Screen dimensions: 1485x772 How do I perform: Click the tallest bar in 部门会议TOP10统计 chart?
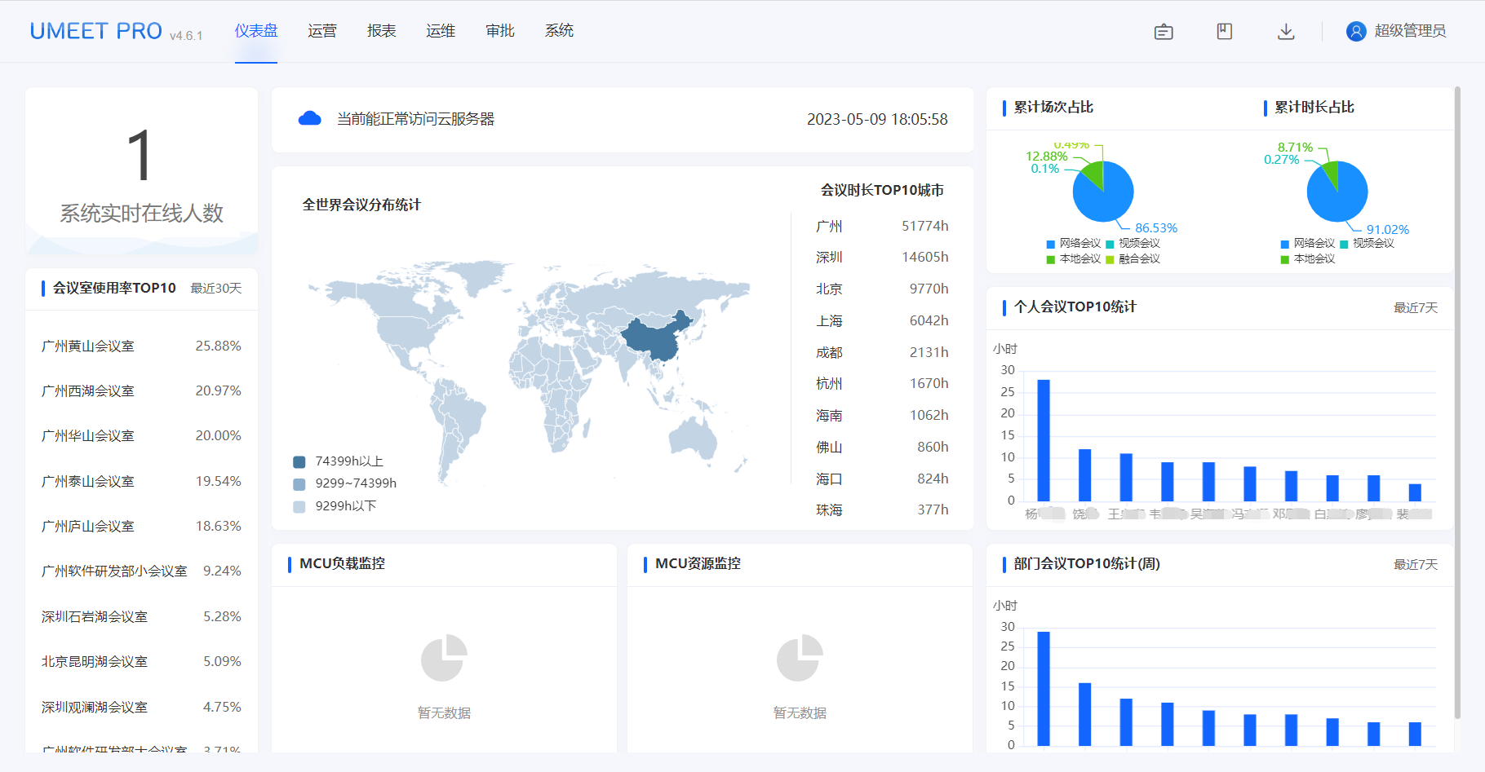(1043, 688)
